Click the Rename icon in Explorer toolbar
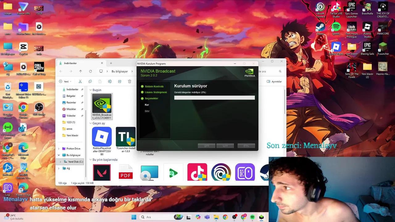The height and width of the screenshot is (222, 395). (110, 81)
